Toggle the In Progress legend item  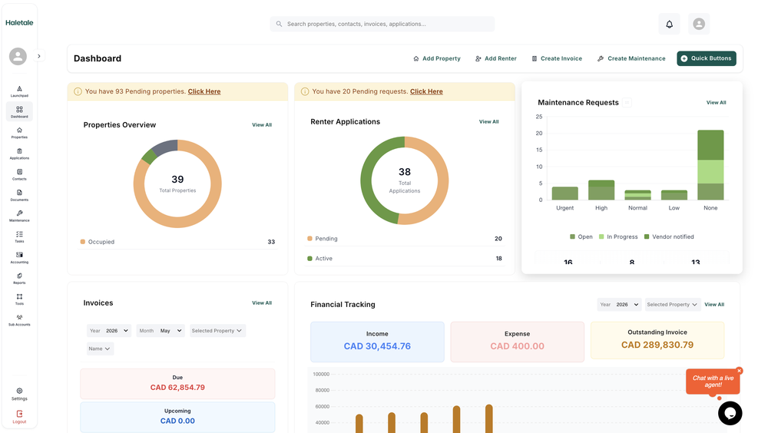tap(618, 236)
